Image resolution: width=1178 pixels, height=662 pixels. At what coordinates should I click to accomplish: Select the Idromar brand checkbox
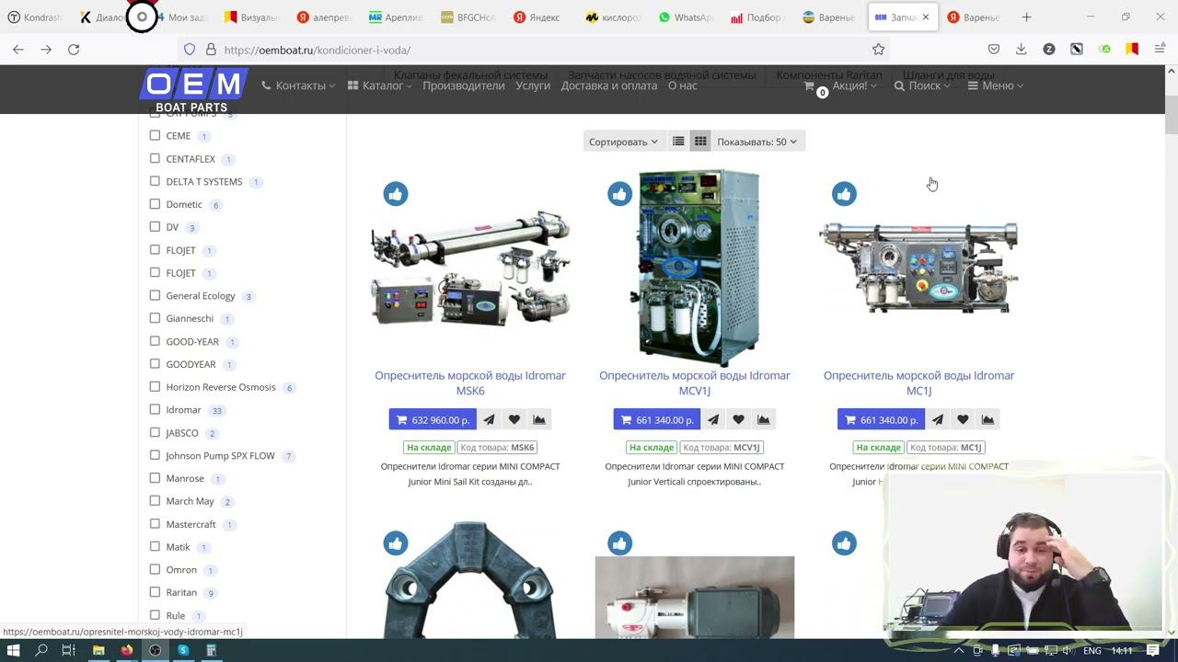(155, 409)
